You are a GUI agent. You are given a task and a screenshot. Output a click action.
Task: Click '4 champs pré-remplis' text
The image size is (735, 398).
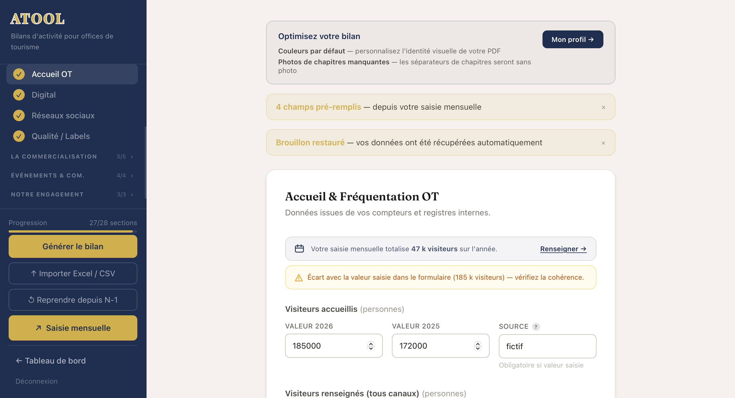coord(318,107)
